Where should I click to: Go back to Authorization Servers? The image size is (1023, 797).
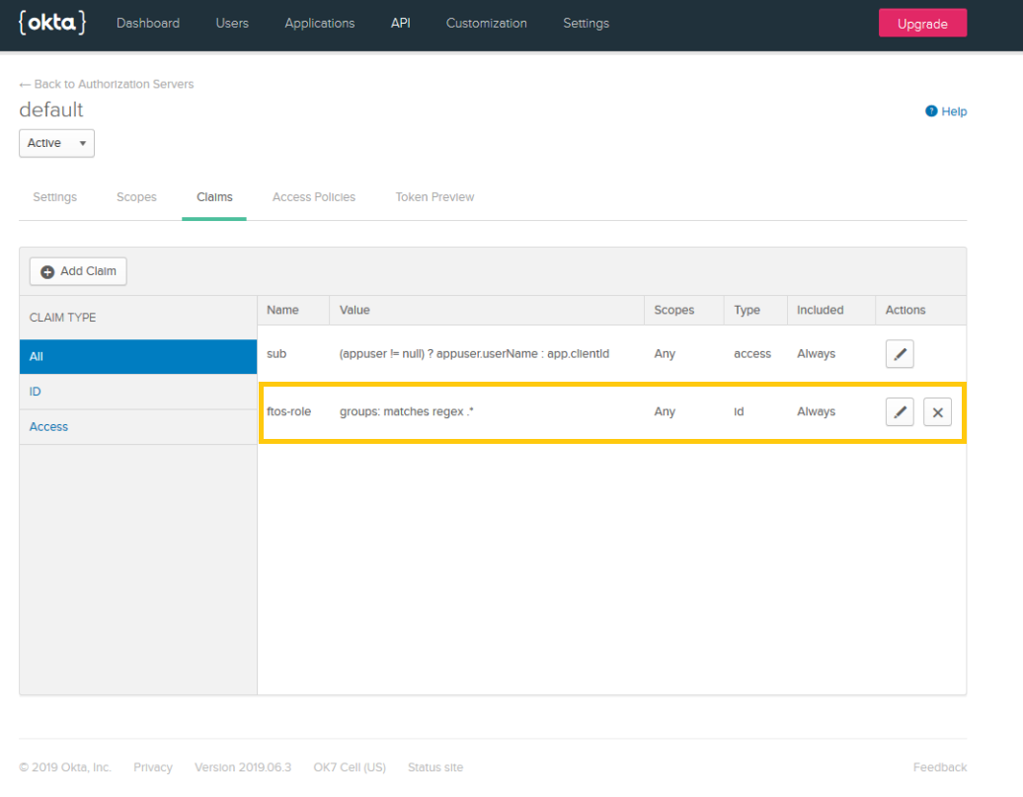click(106, 84)
